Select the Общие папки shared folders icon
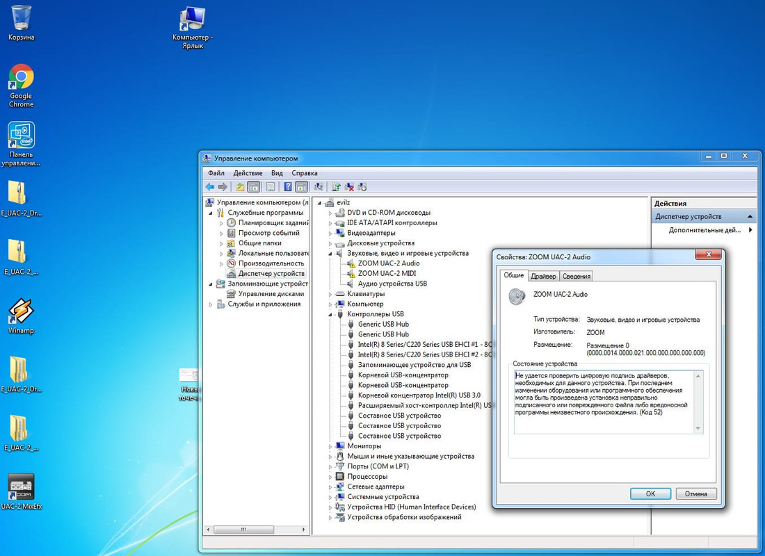This screenshot has height=556, width=765. [232, 243]
